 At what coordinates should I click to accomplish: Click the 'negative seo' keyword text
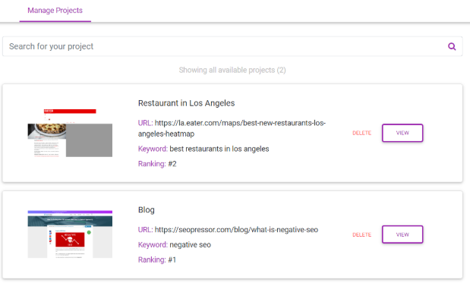[190, 244]
